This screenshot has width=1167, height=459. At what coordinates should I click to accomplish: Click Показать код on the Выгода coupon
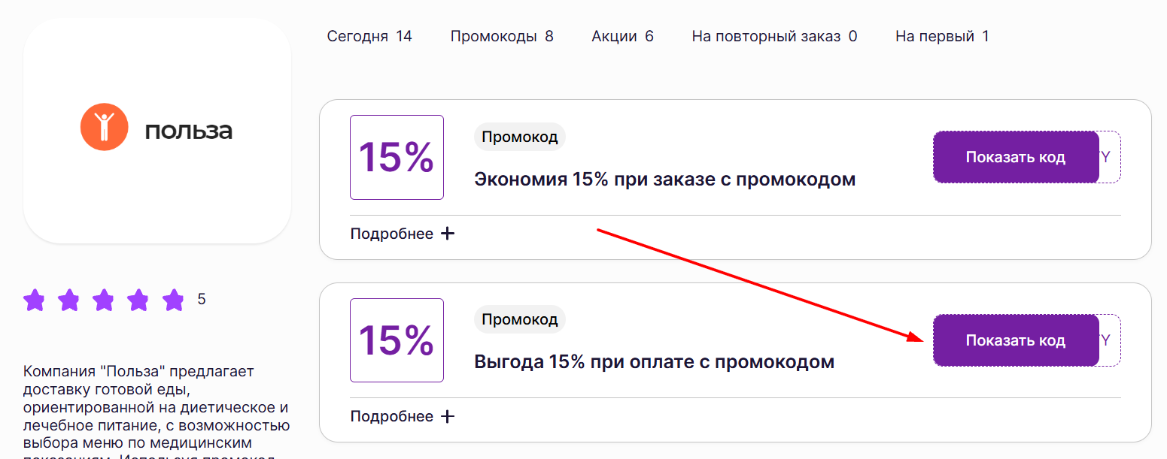(1016, 340)
